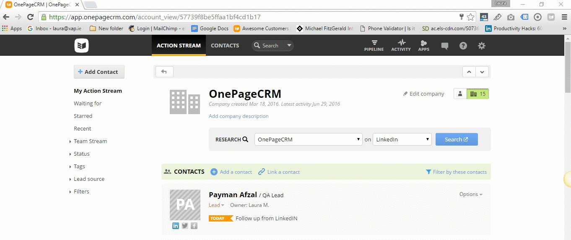
Task: Open Payman Afzal contact name
Action: click(x=233, y=194)
